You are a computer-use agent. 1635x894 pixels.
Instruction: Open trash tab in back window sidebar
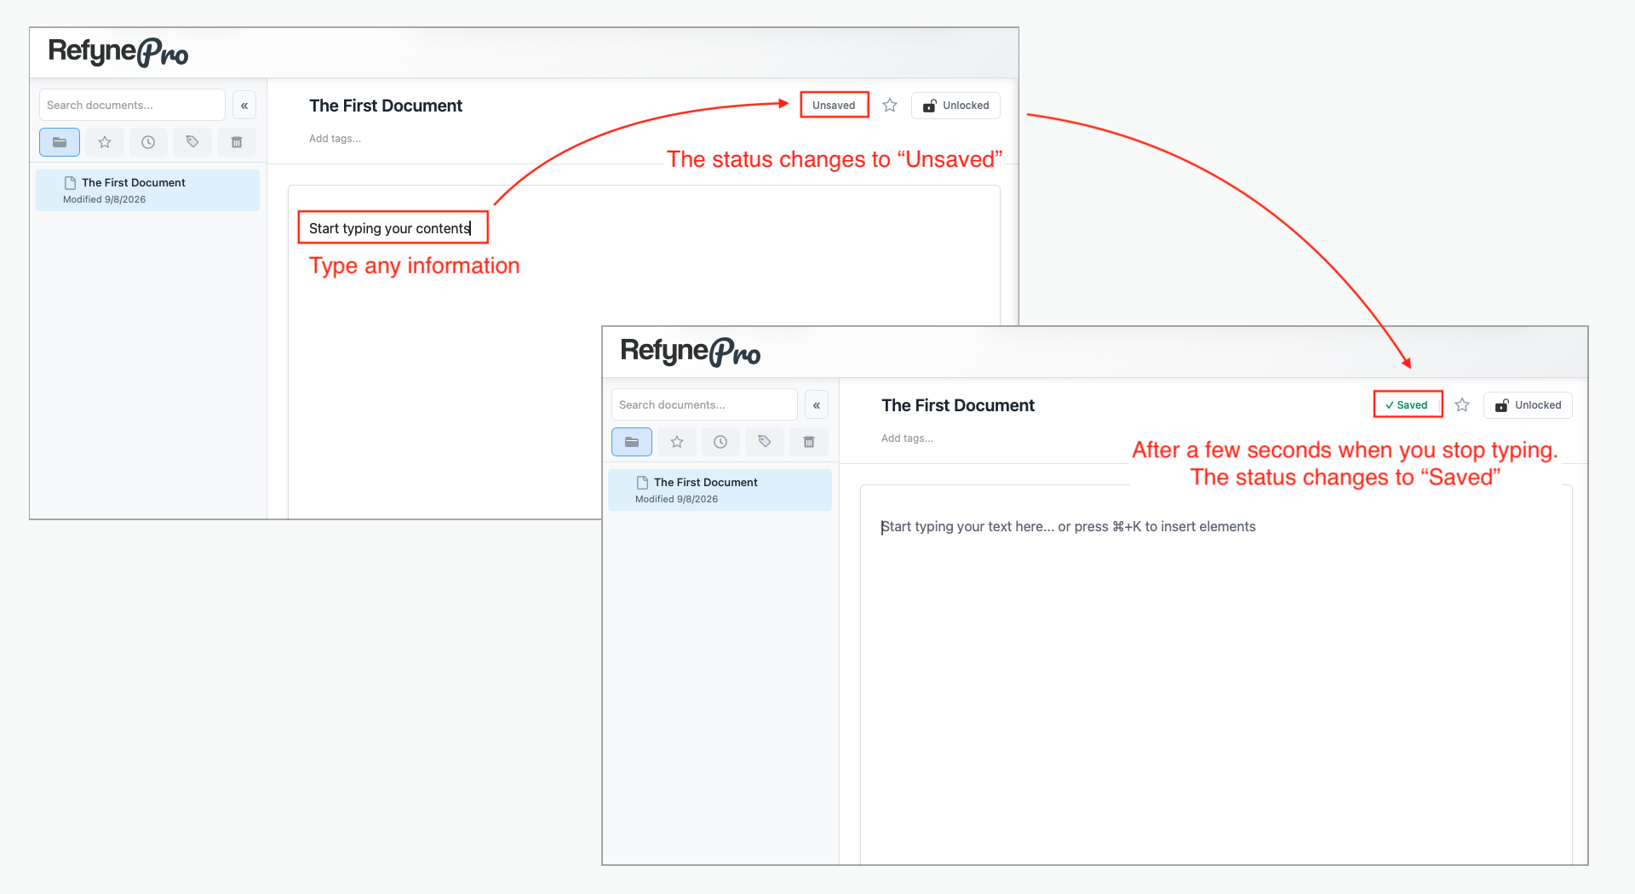tap(237, 142)
